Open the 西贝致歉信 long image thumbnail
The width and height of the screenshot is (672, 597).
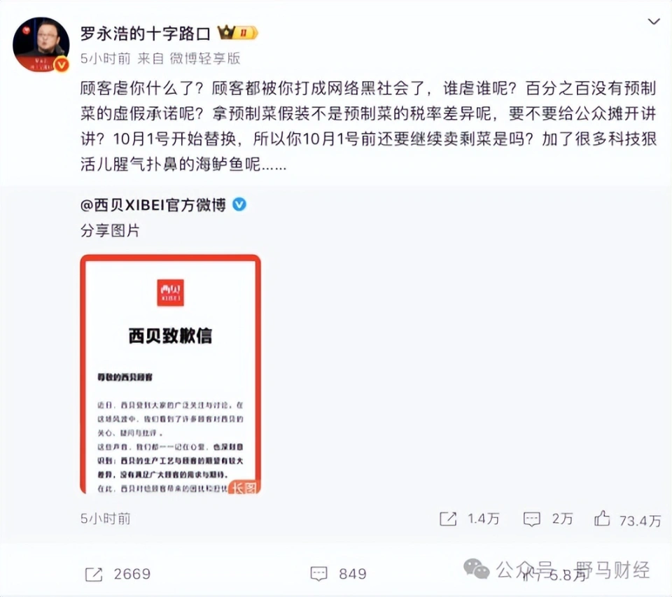(x=171, y=374)
